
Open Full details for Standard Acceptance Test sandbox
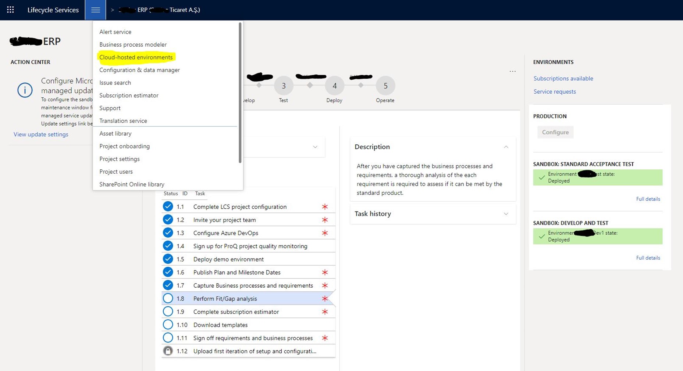click(648, 199)
